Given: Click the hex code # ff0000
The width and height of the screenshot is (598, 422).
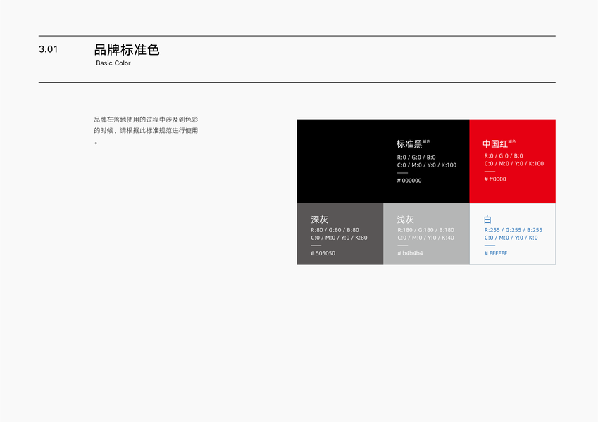Looking at the screenshot, I should 495,179.
